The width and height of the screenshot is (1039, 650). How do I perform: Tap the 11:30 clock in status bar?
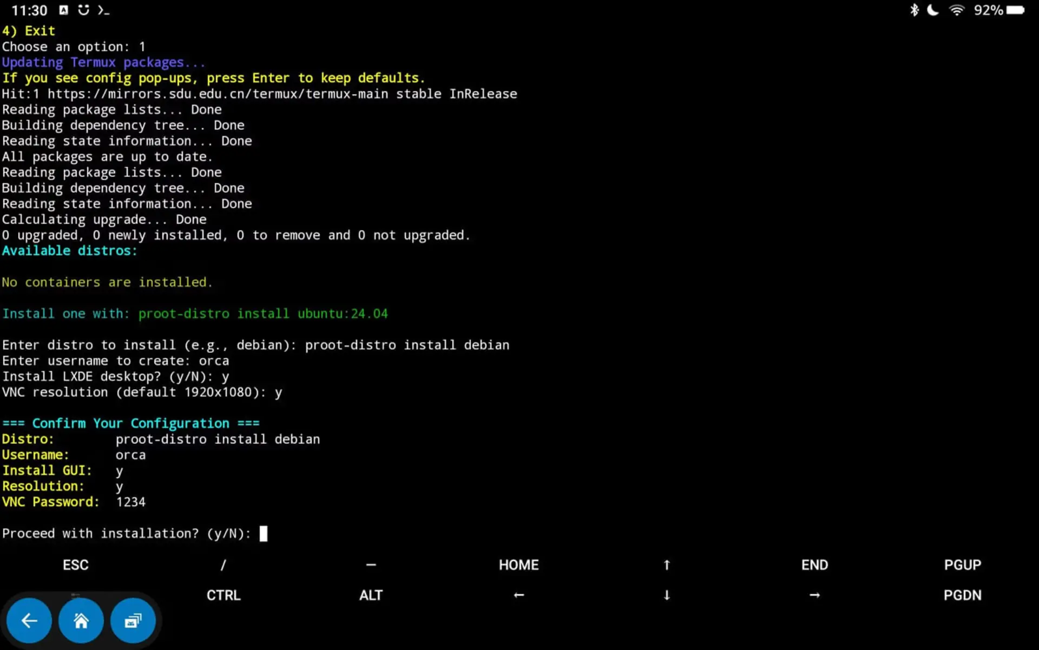pos(29,10)
